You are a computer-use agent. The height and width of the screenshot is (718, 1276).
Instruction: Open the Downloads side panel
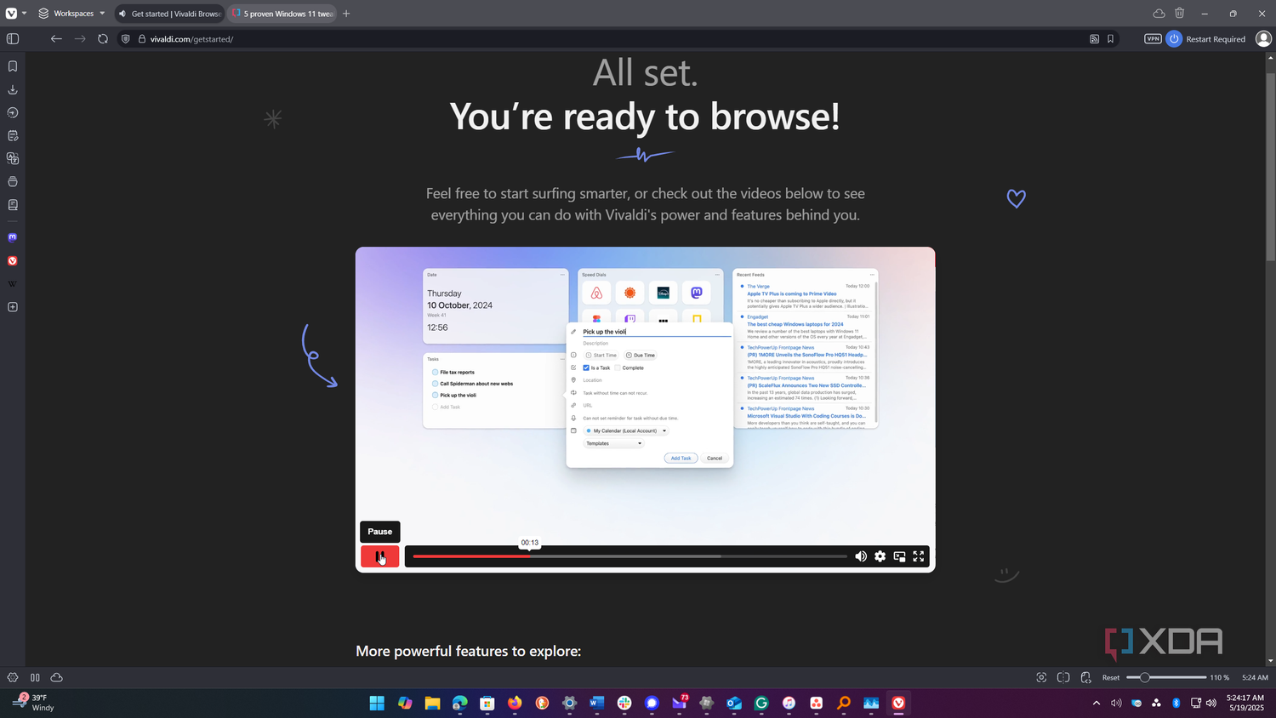tap(13, 89)
